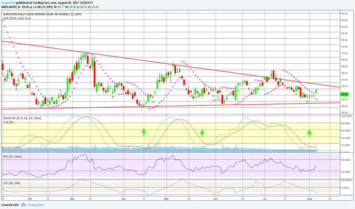Image resolution: width=355 pixels, height=209 pixels.
Task: Select the descending upper red trendline
Action: [x=171, y=64]
